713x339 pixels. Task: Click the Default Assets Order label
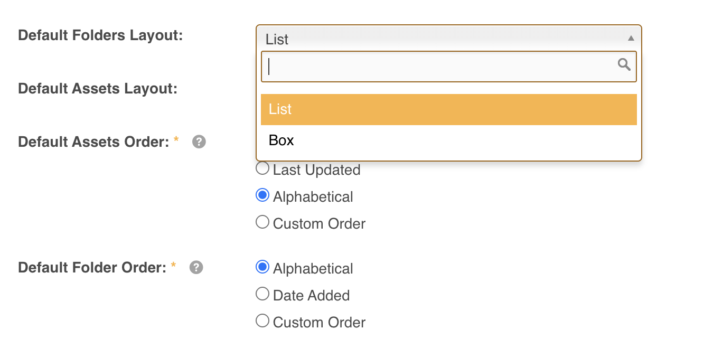point(93,142)
